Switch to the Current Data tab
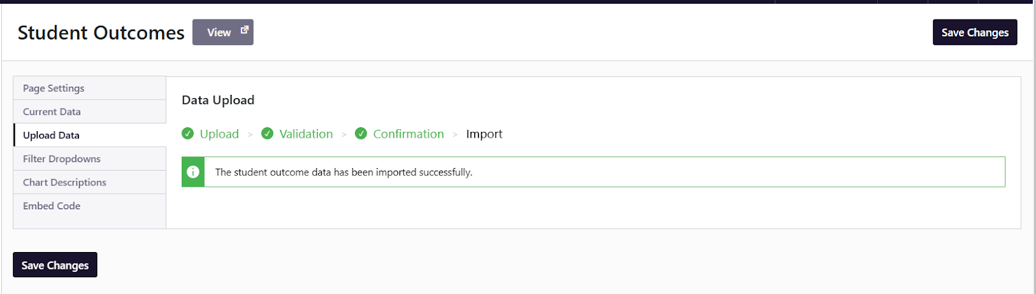This screenshot has width=1036, height=294. click(52, 112)
